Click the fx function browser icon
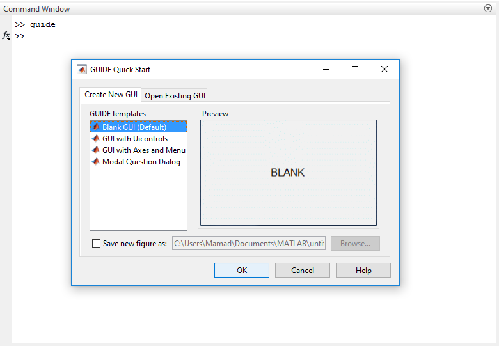The height and width of the screenshot is (346, 499). [6, 35]
